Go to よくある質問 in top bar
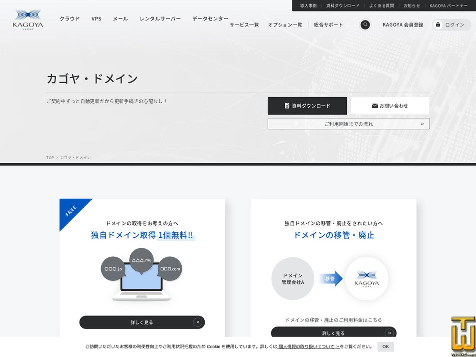Image resolution: width=476 pixels, height=357 pixels. click(381, 6)
